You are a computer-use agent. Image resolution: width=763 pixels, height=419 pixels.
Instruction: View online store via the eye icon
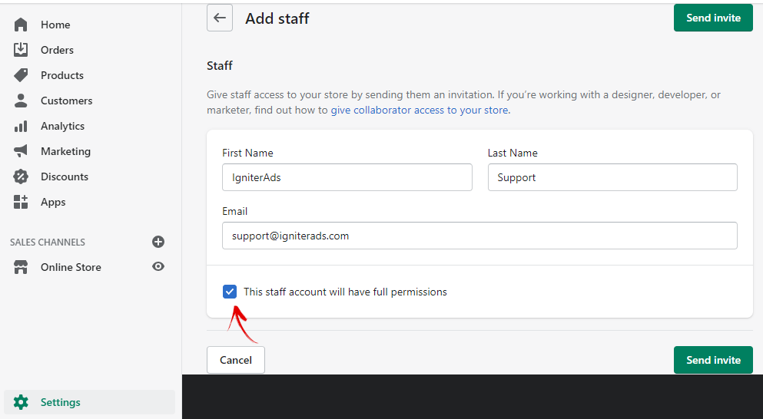click(158, 266)
